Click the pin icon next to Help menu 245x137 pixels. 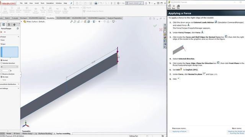click(x=71, y=3)
